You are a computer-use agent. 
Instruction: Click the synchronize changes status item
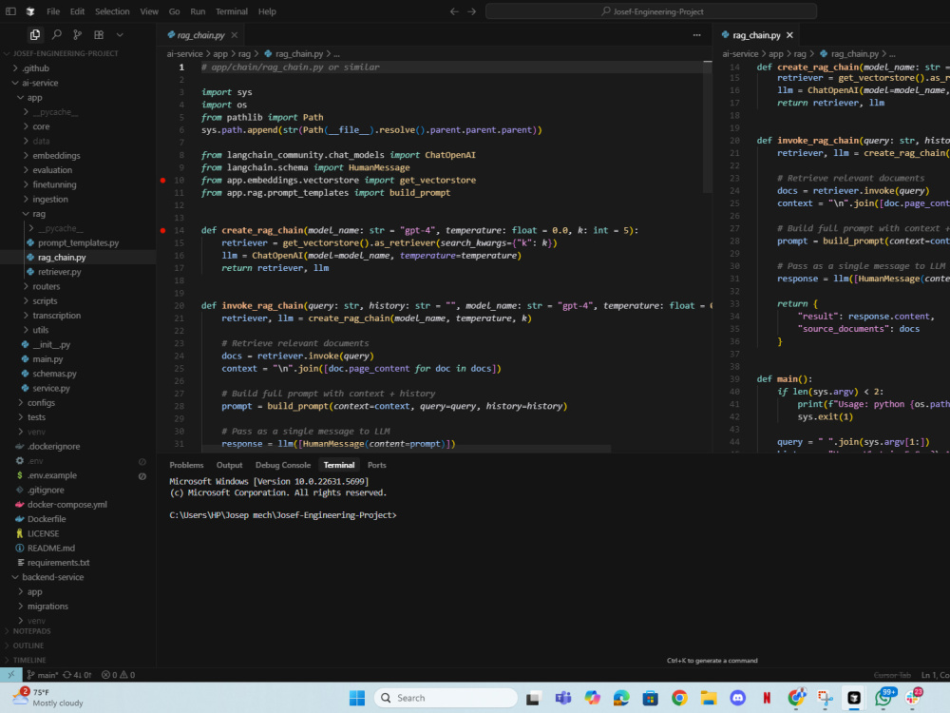[x=77, y=675]
